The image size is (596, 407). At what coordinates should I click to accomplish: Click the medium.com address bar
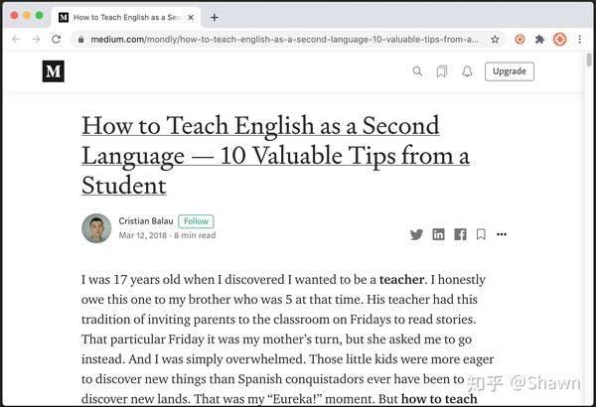point(284,39)
